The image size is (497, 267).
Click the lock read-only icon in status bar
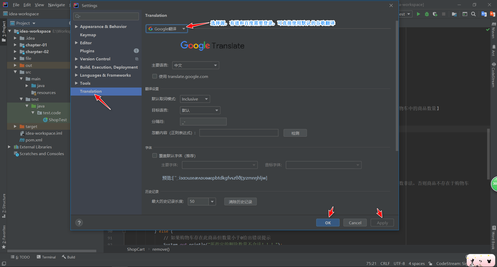(x=430, y=263)
